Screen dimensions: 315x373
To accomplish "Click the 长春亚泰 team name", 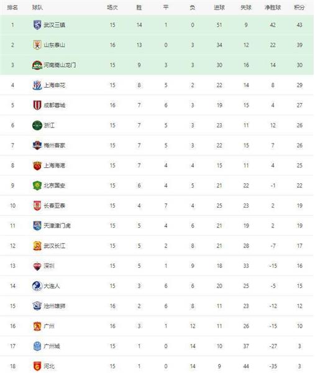I will [55, 206].
